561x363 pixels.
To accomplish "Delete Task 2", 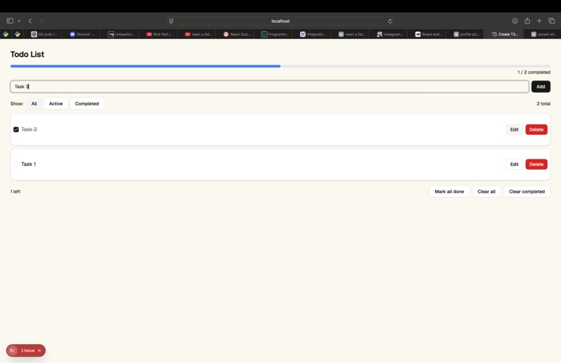I will pyautogui.click(x=537, y=130).
